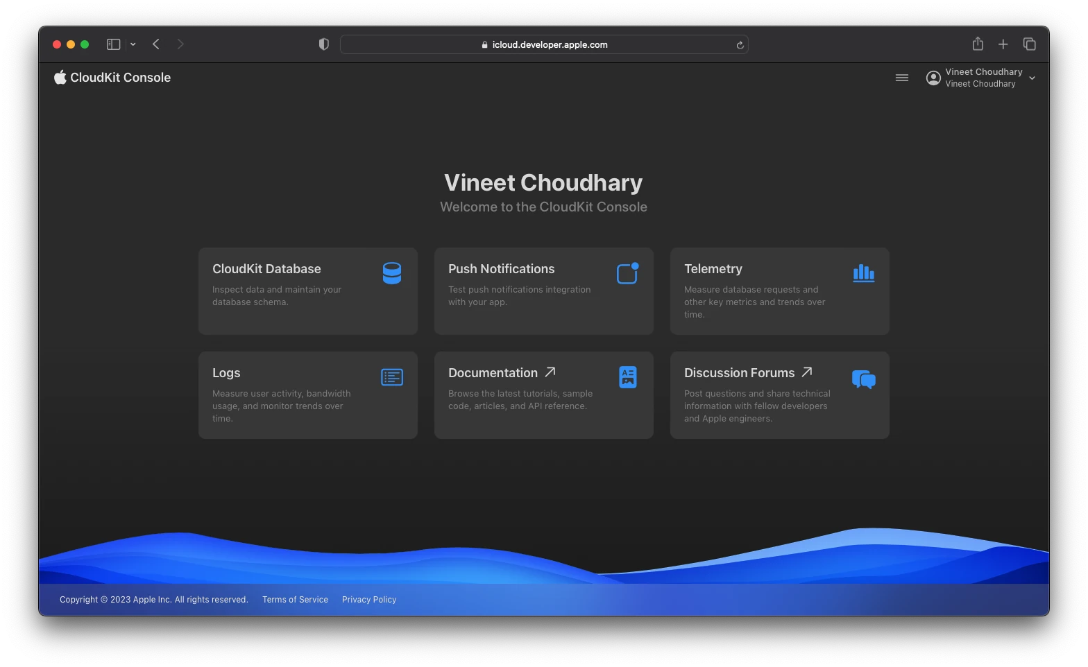
Task: Expand the Vineet Choudhary account dropdown chevron
Action: 1032,78
